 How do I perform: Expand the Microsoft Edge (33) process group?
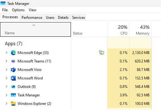(6, 53)
